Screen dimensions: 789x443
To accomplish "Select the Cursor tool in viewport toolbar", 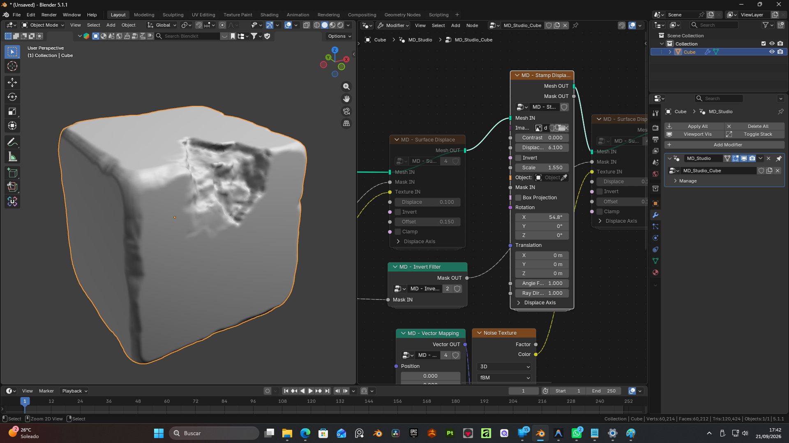I will tap(12, 66).
